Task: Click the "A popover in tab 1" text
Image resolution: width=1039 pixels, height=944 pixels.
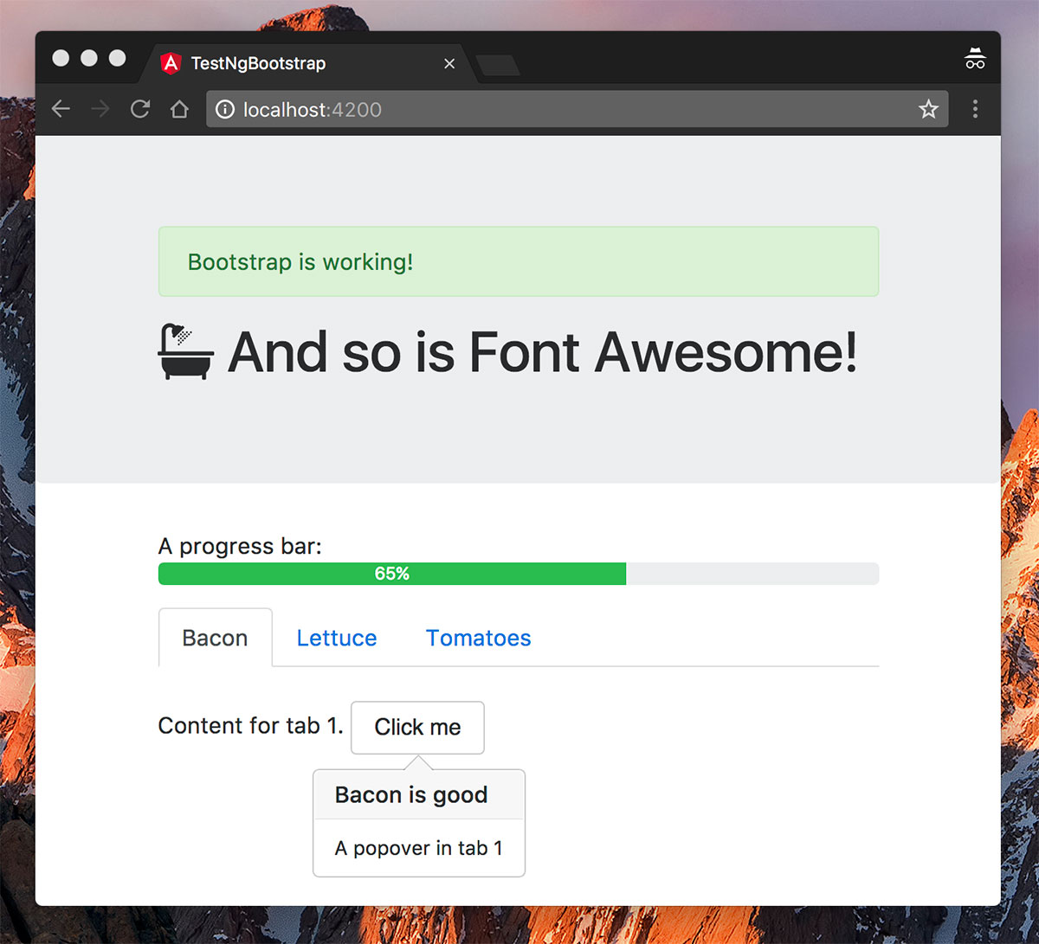Action: tap(419, 848)
